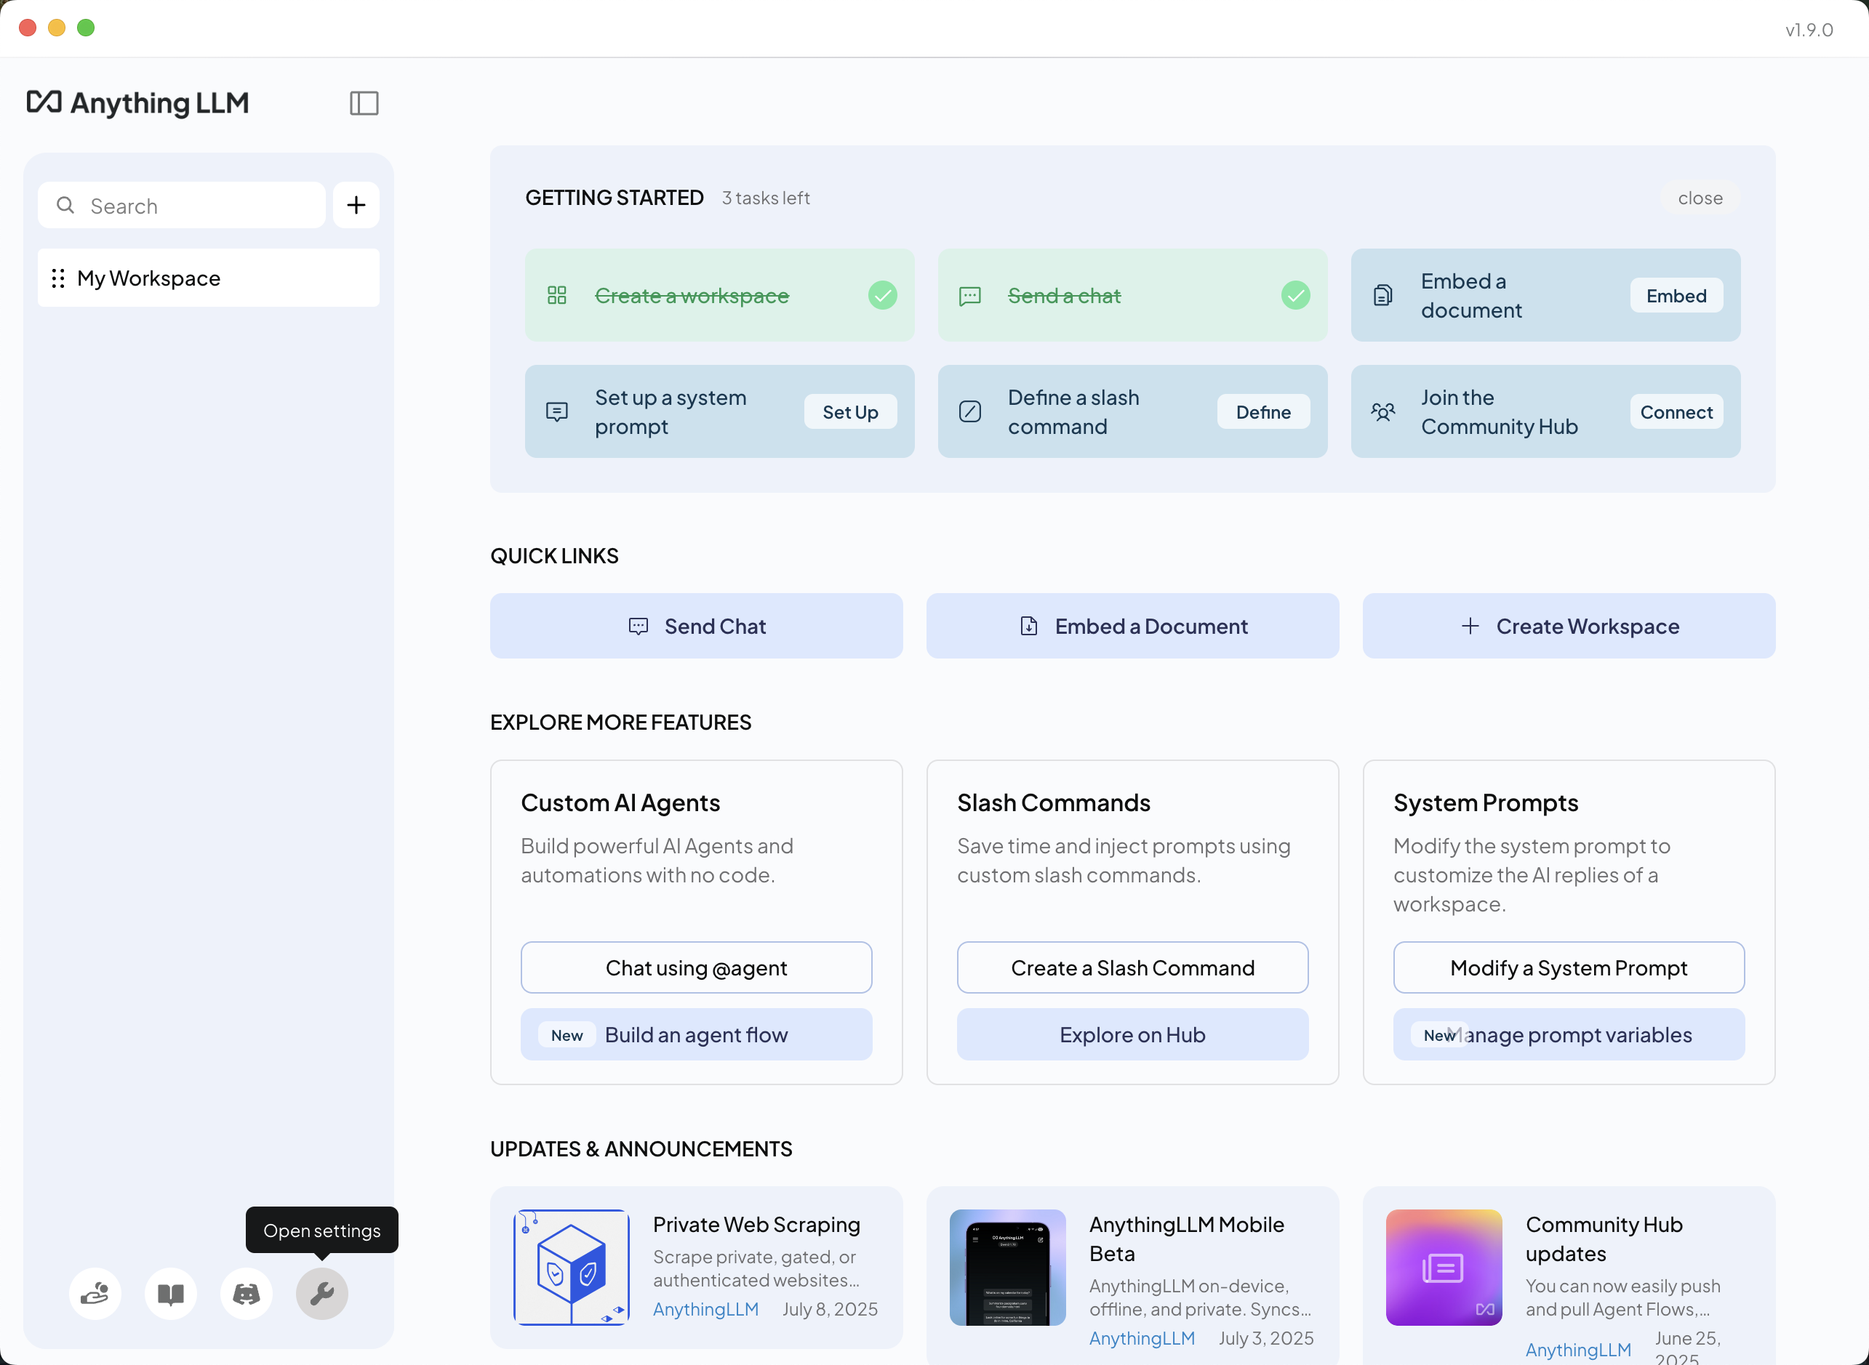Click the "AnythingLLM Mobile Beta" title
The image size is (1869, 1365).
[x=1187, y=1239]
